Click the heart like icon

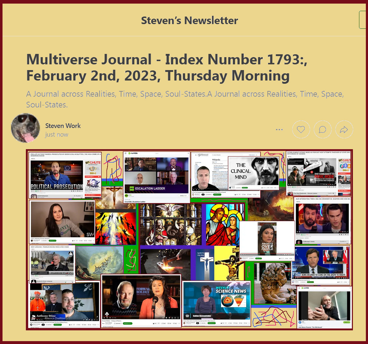[301, 129]
